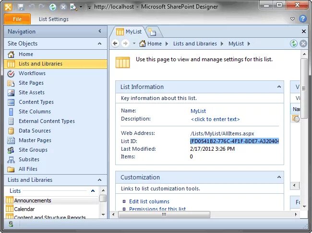Click the description 'click to enter text' field
The height and width of the screenshot is (233, 312).
[x=215, y=119]
